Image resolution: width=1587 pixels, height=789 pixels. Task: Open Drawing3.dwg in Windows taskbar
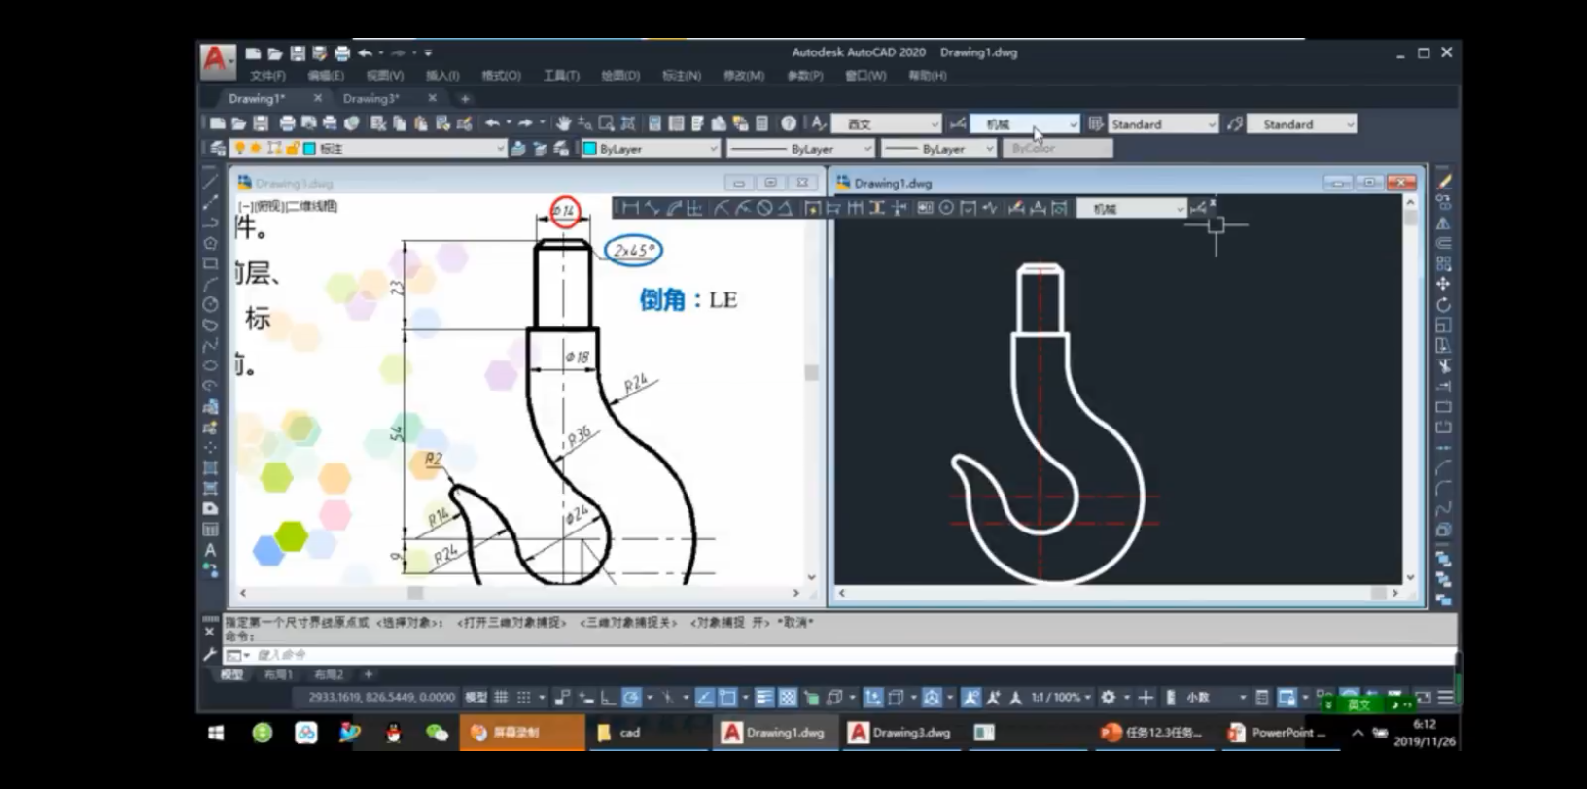900,733
